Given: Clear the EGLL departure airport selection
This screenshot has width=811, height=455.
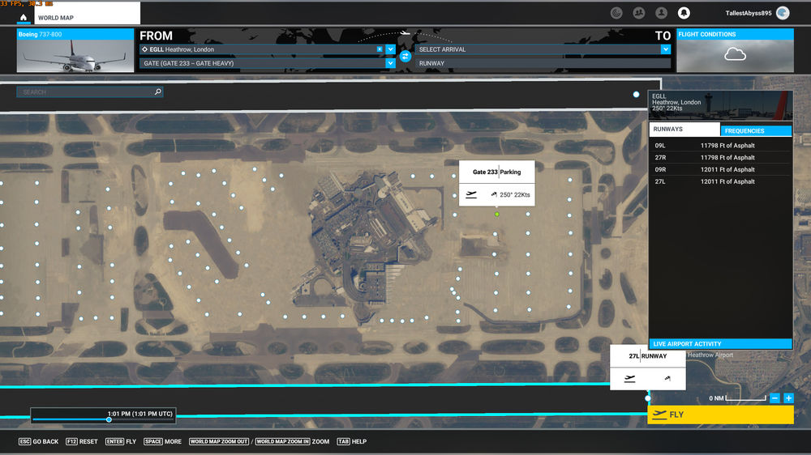Looking at the screenshot, I should coord(380,49).
